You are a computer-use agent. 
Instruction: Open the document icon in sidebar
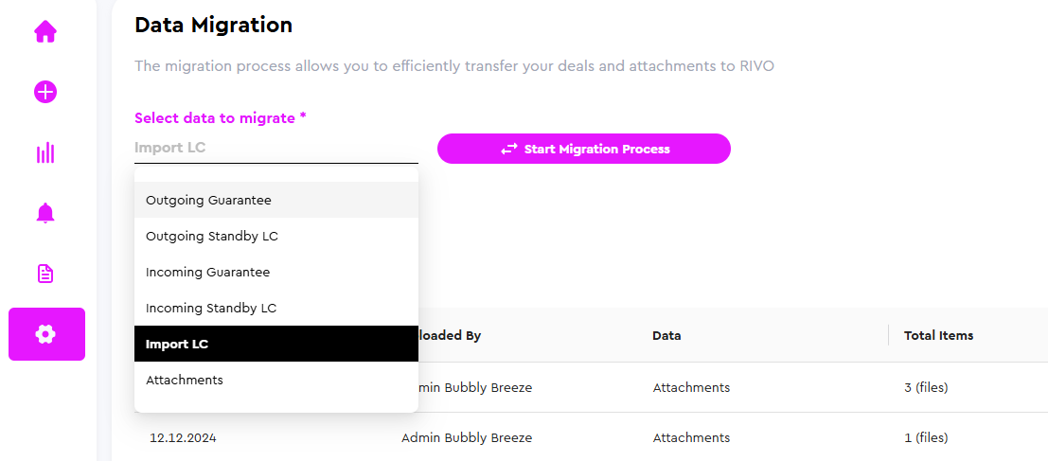coord(45,274)
